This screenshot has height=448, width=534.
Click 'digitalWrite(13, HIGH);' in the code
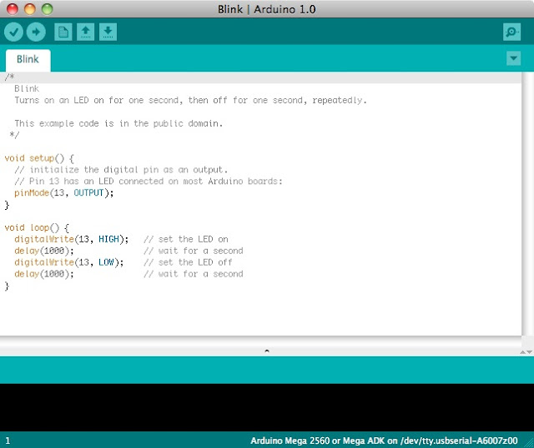click(72, 239)
